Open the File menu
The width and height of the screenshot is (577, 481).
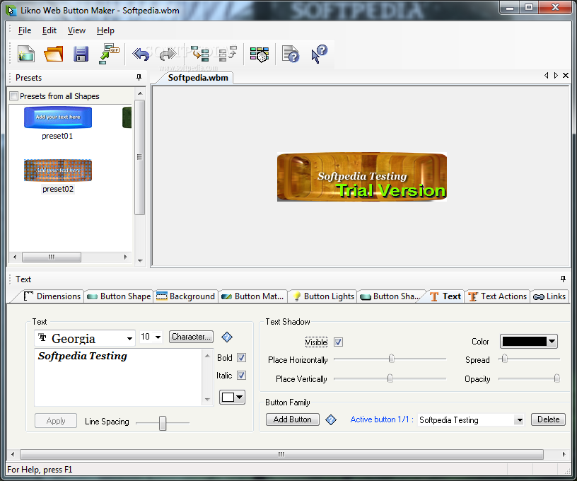25,30
